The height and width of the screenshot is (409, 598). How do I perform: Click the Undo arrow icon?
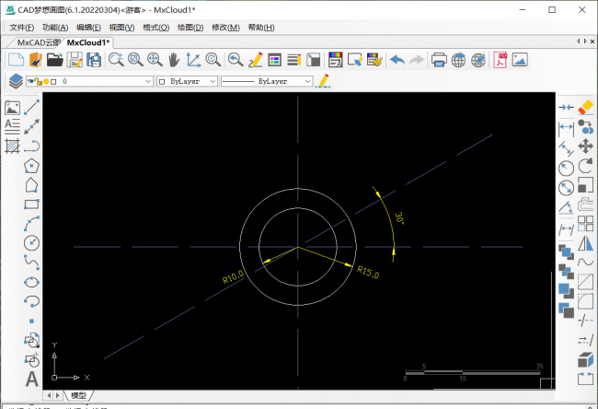(x=397, y=60)
